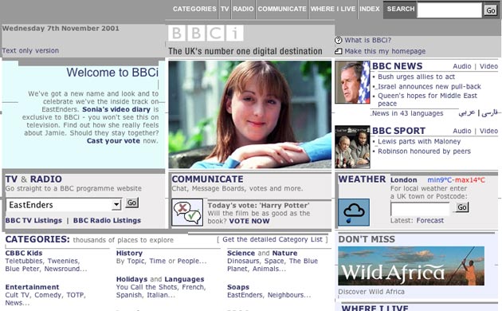Open the Wild Africa banner image
502x311 pixels.
click(411, 266)
